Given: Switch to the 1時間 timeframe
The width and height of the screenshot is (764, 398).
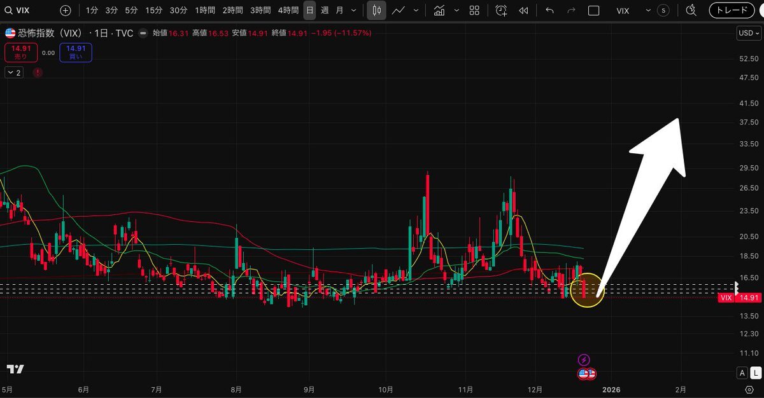Looking at the screenshot, I should [204, 10].
